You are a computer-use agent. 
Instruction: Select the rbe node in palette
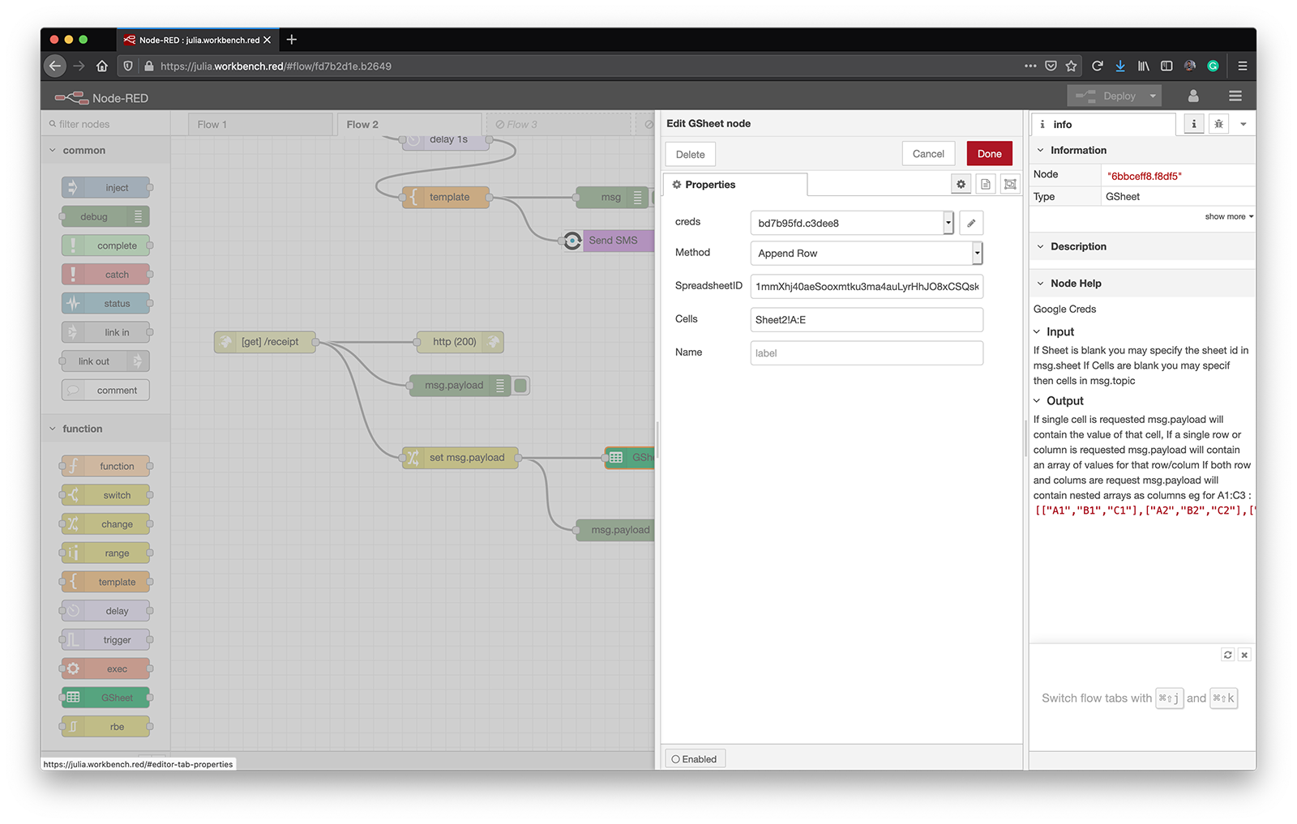click(x=106, y=727)
